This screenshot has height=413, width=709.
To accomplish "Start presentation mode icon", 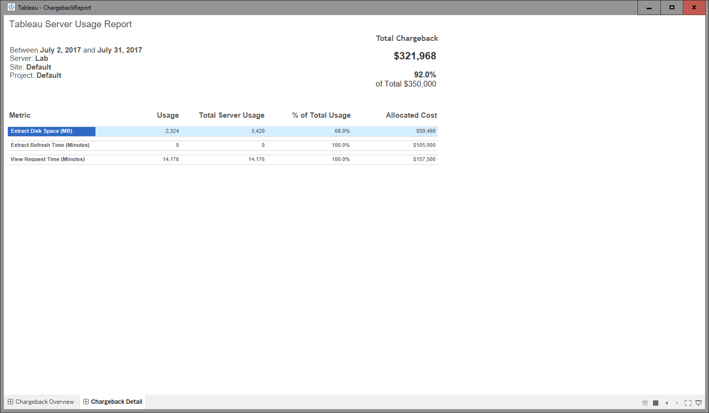I will (x=699, y=403).
